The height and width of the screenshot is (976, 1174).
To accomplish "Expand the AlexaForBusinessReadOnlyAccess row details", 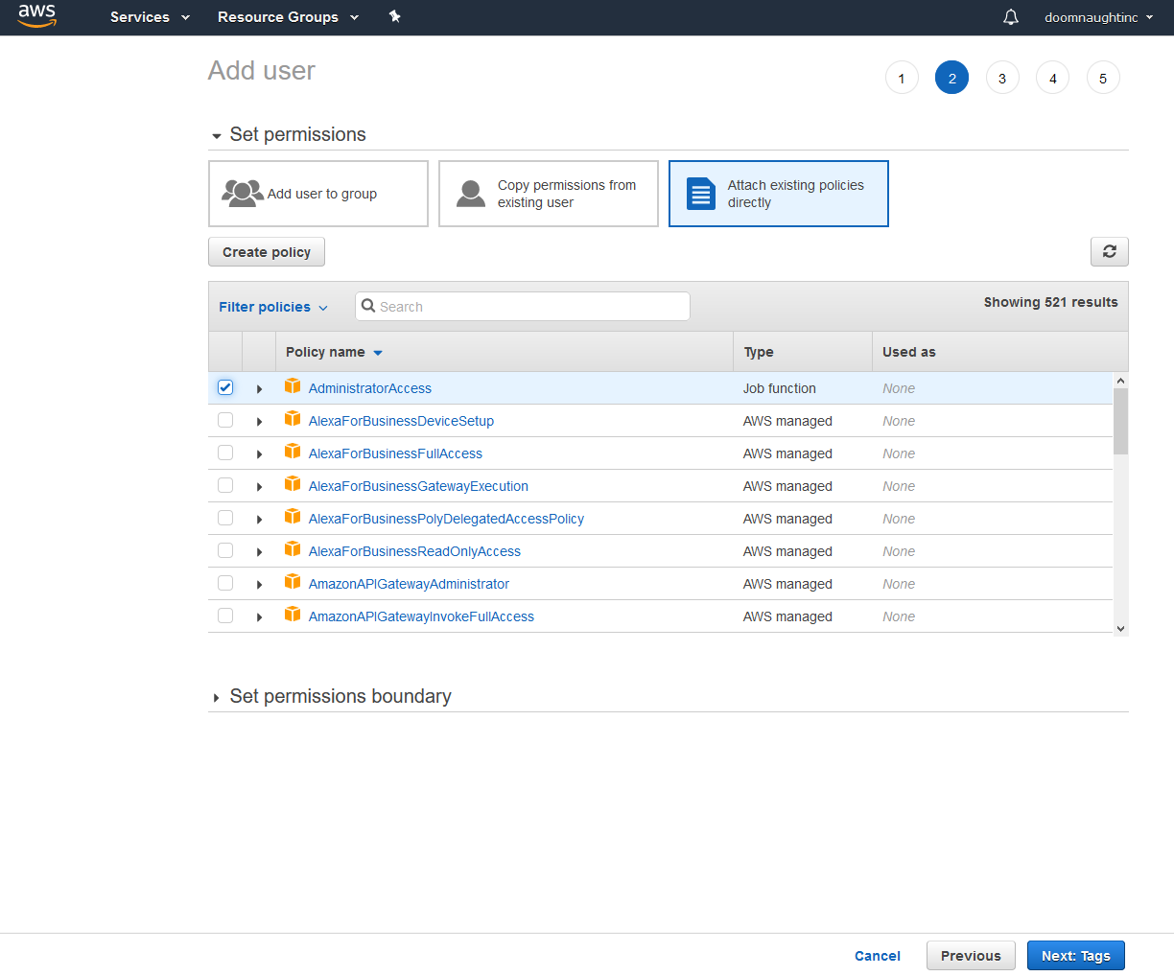I will [x=259, y=552].
